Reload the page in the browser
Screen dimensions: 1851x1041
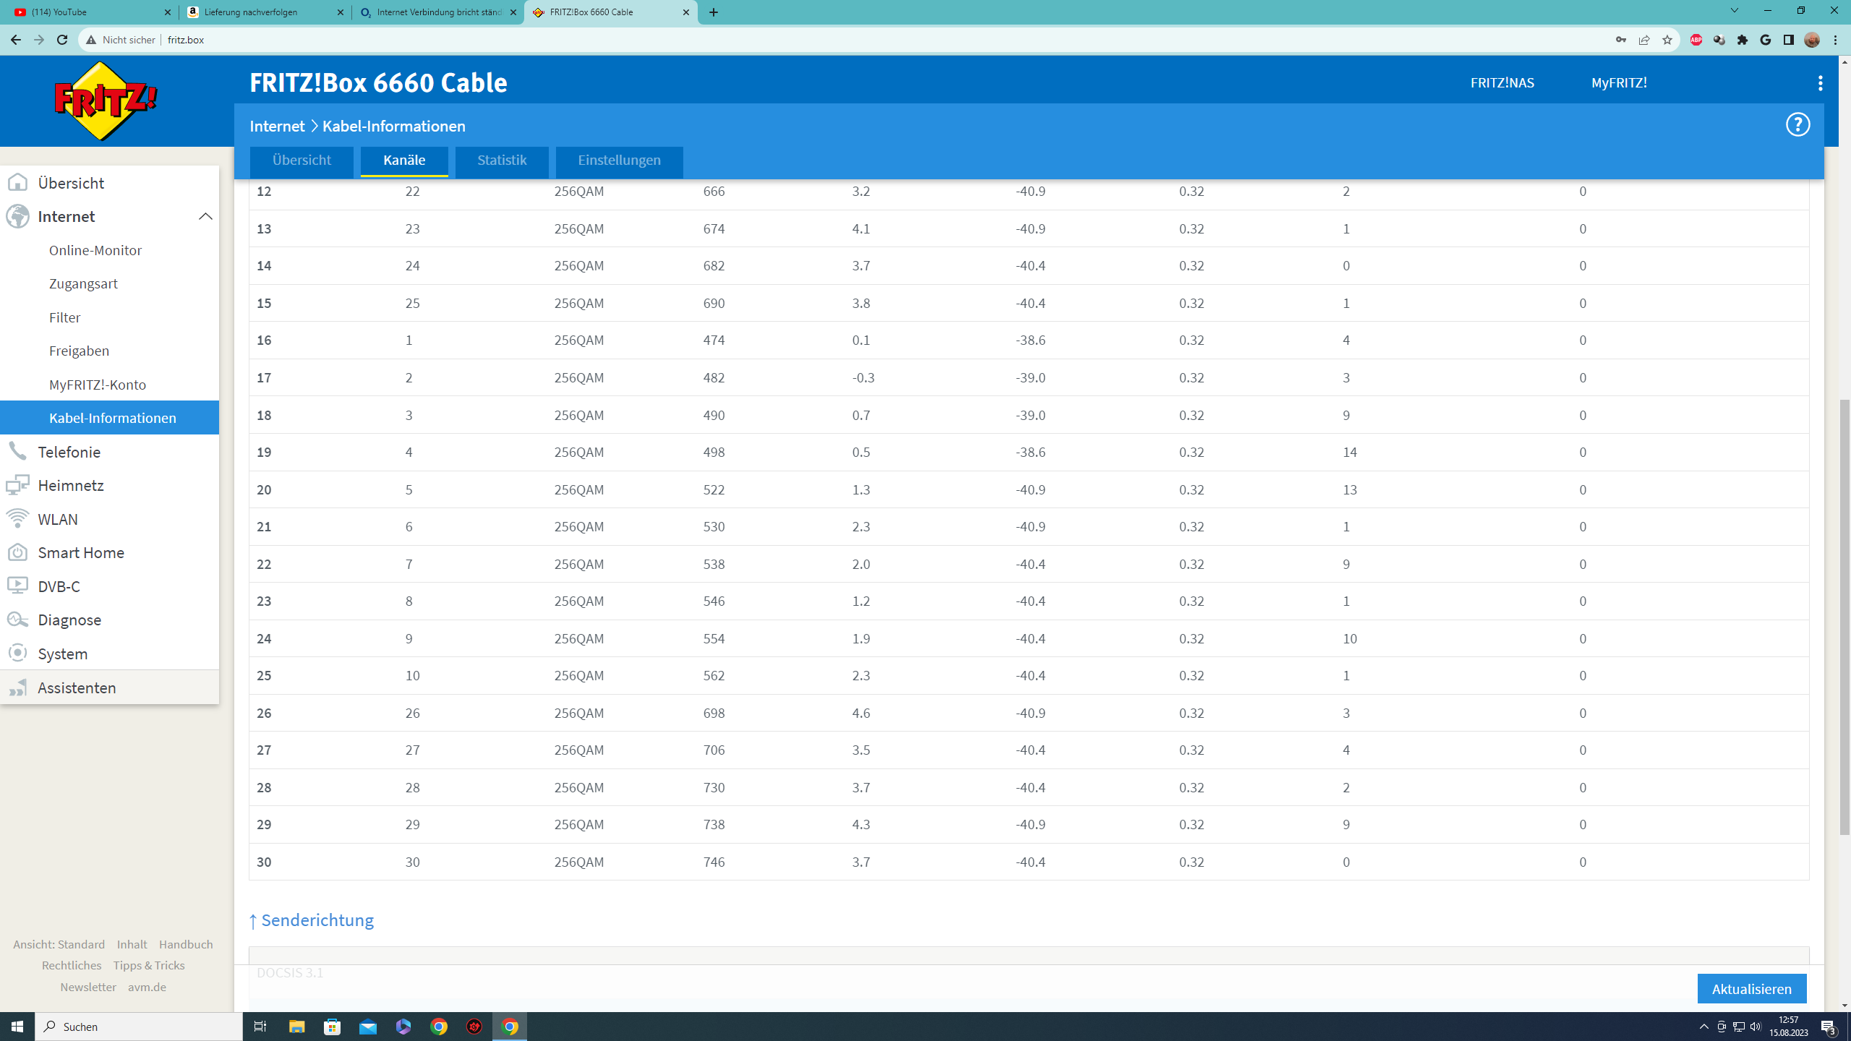62,40
